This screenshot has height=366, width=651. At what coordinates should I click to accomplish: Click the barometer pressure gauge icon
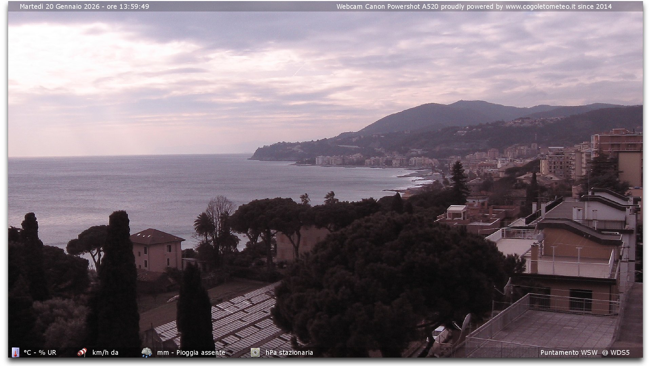(255, 352)
